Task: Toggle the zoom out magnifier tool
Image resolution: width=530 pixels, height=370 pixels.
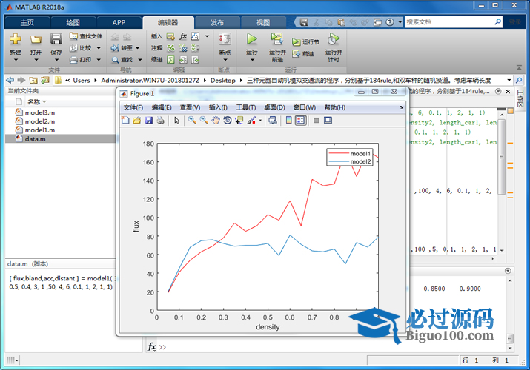Action: [204, 120]
